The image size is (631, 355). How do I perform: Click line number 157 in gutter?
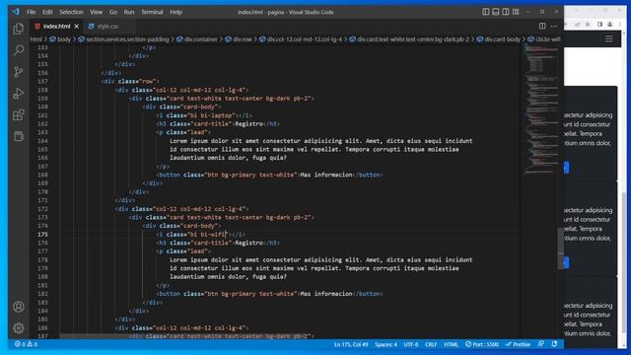tap(42, 81)
